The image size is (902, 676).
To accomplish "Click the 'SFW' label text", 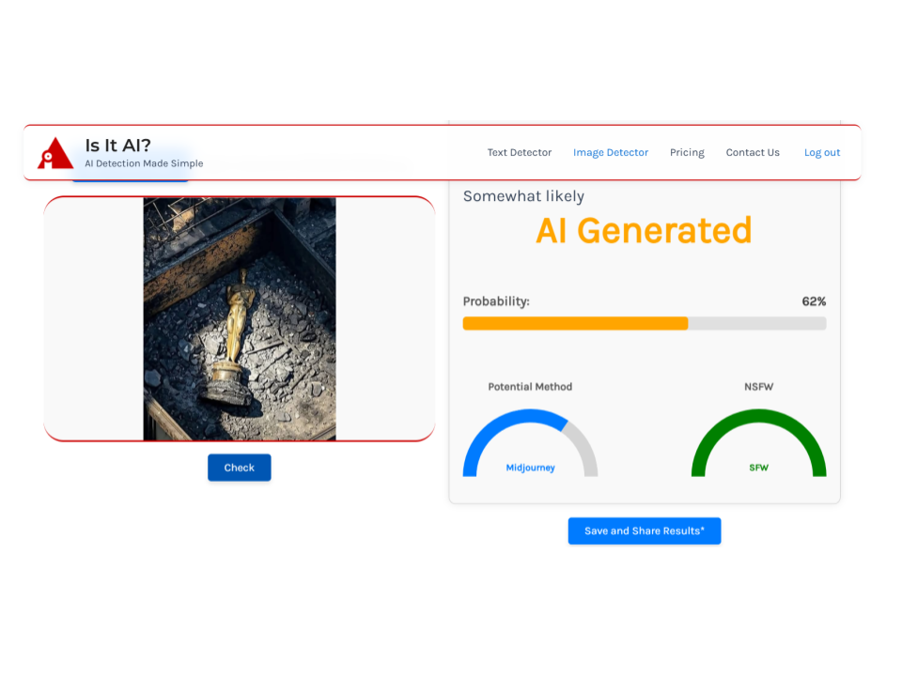I will point(759,468).
